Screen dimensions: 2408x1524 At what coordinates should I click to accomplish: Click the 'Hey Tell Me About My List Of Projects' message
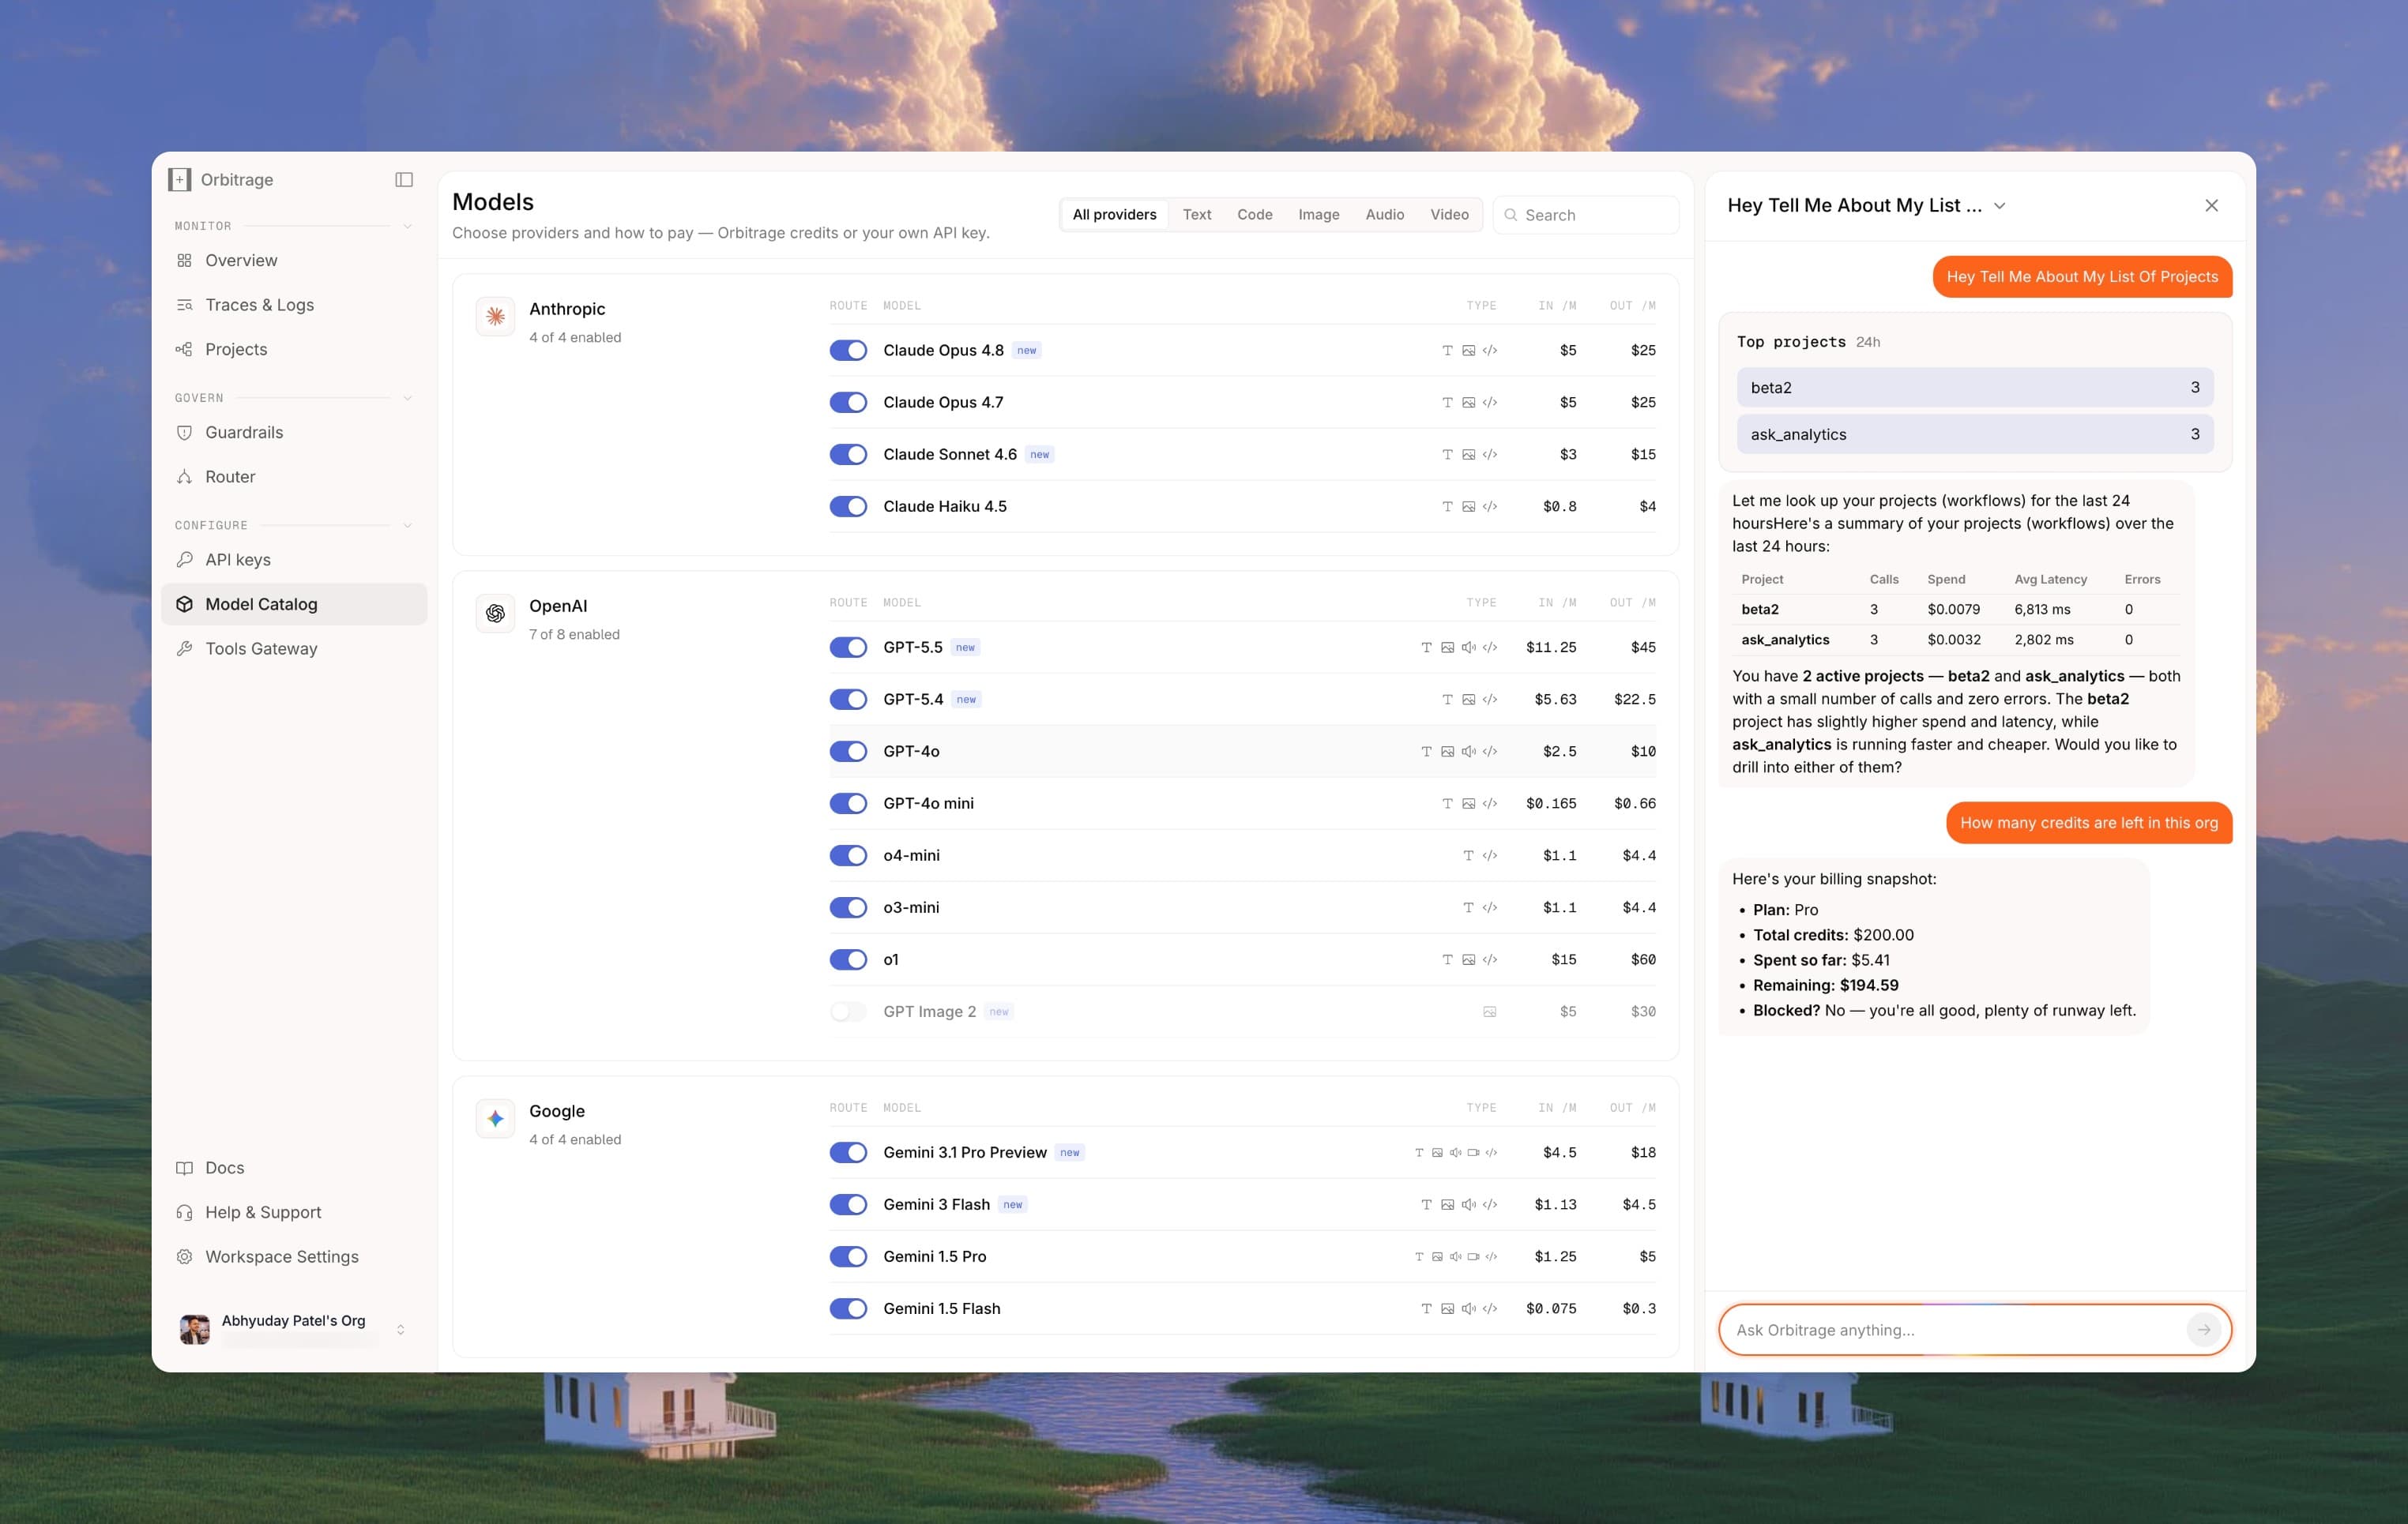click(2082, 278)
